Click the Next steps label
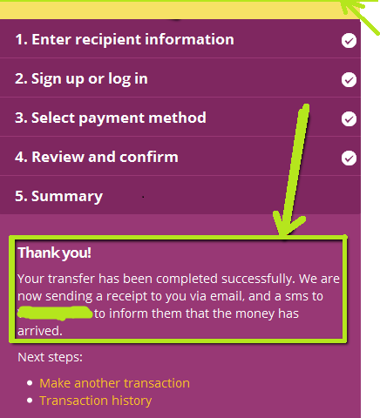The image size is (380, 418). click(50, 357)
